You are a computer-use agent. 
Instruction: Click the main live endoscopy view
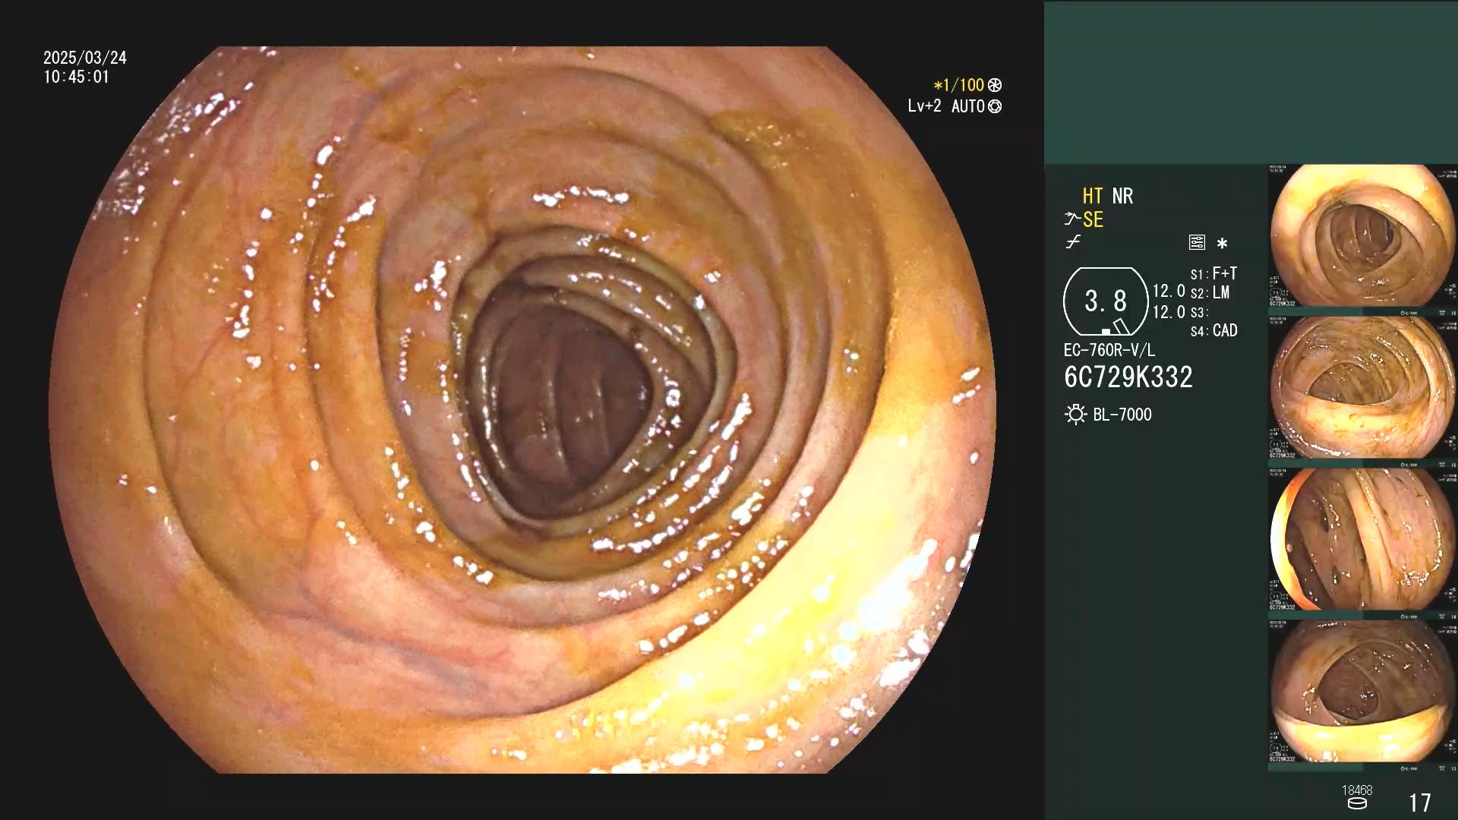[522, 410]
